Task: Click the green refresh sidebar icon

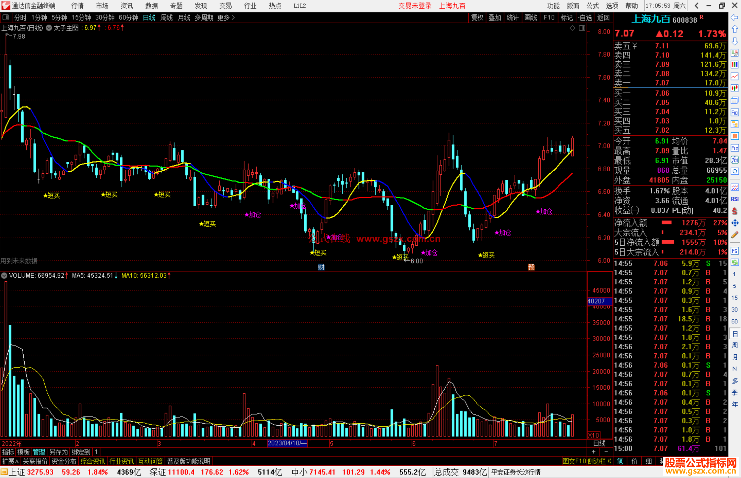Action: tap(734, 262)
